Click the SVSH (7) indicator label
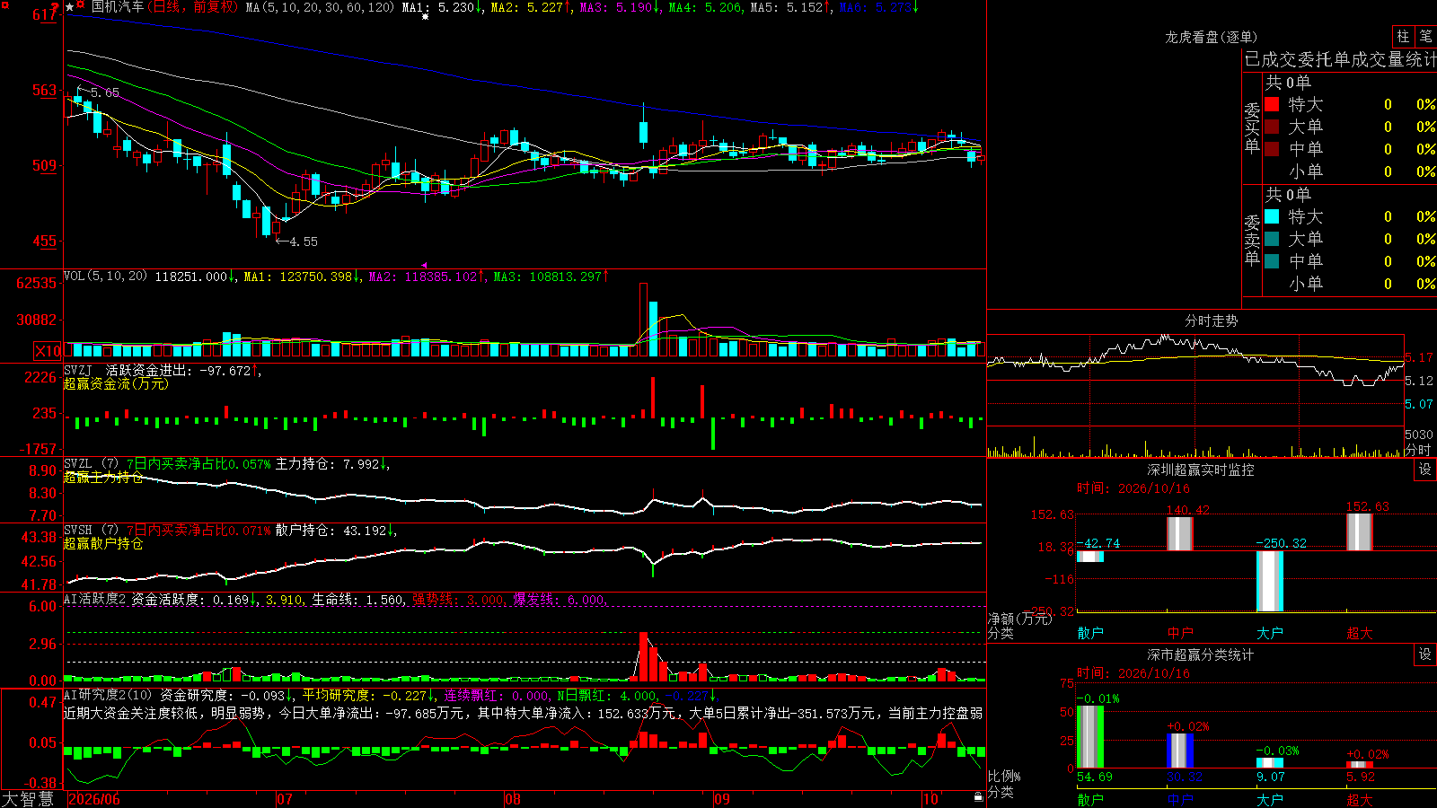This screenshot has height=808, width=1437. tap(91, 530)
